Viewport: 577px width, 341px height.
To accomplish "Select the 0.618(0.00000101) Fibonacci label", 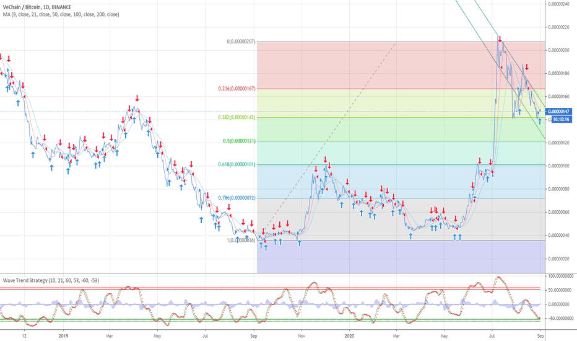I will click(236, 164).
